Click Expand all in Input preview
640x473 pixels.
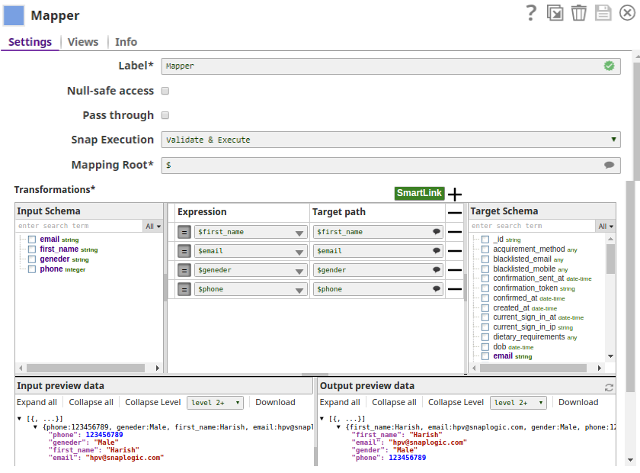point(37,402)
